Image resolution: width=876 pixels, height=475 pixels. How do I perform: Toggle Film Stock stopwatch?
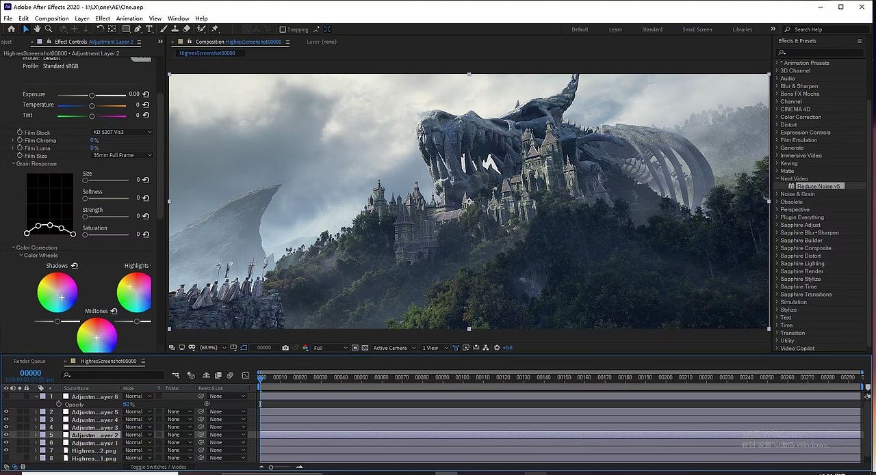20,133
